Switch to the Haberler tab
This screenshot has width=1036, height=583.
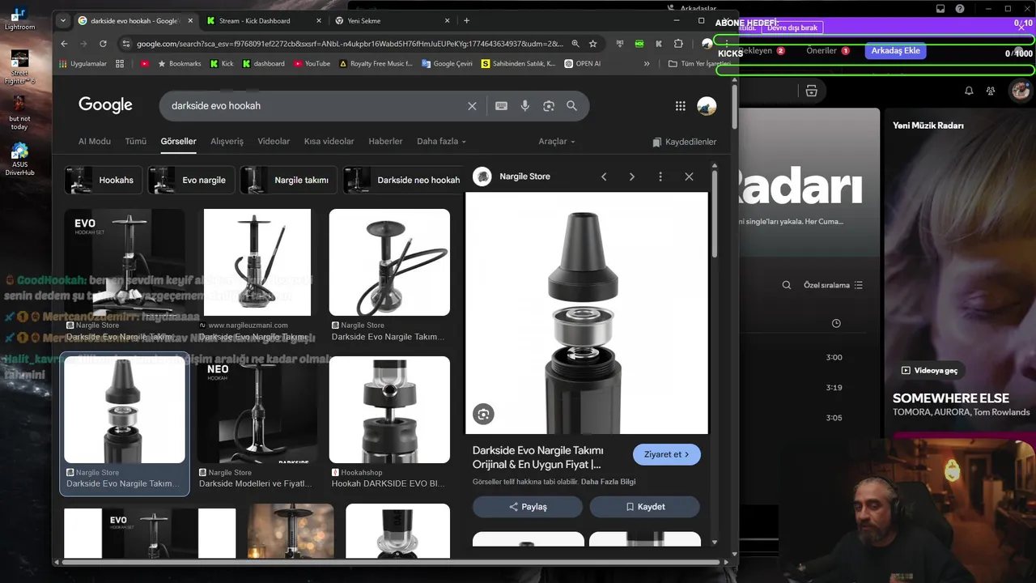pos(385,141)
